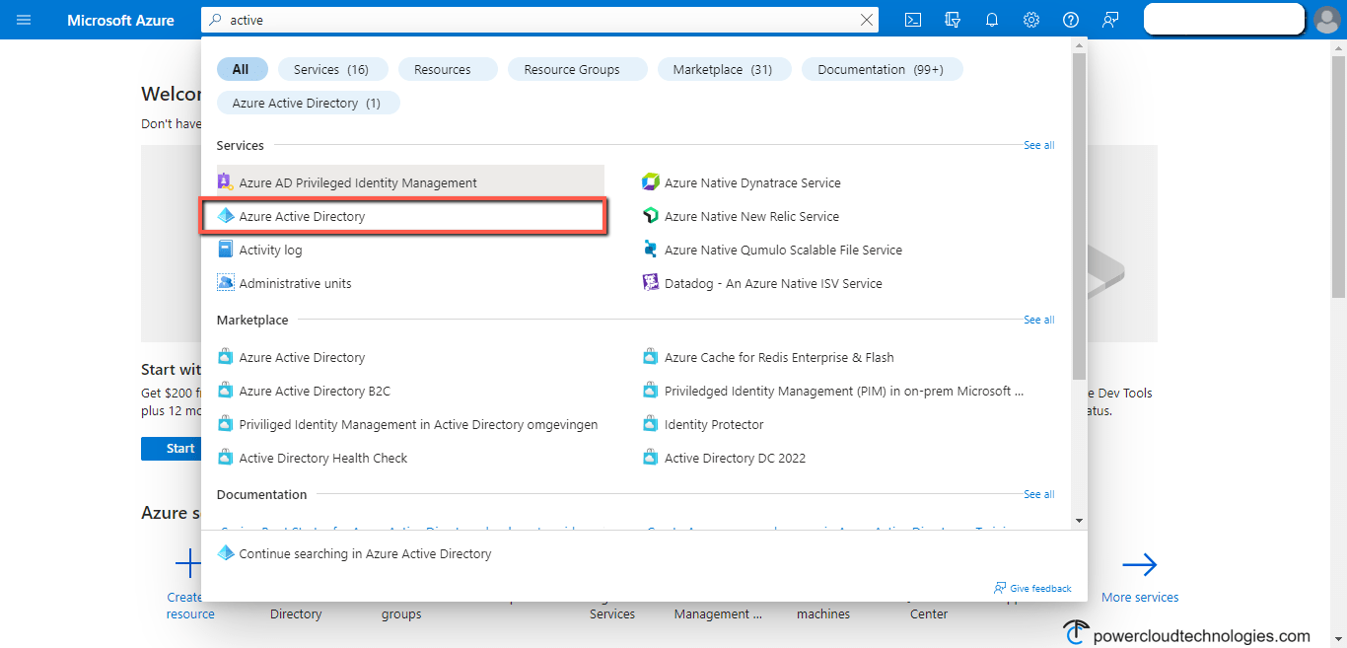Click bag icon beside Identity Protector
The image size is (1347, 648).
(x=650, y=424)
